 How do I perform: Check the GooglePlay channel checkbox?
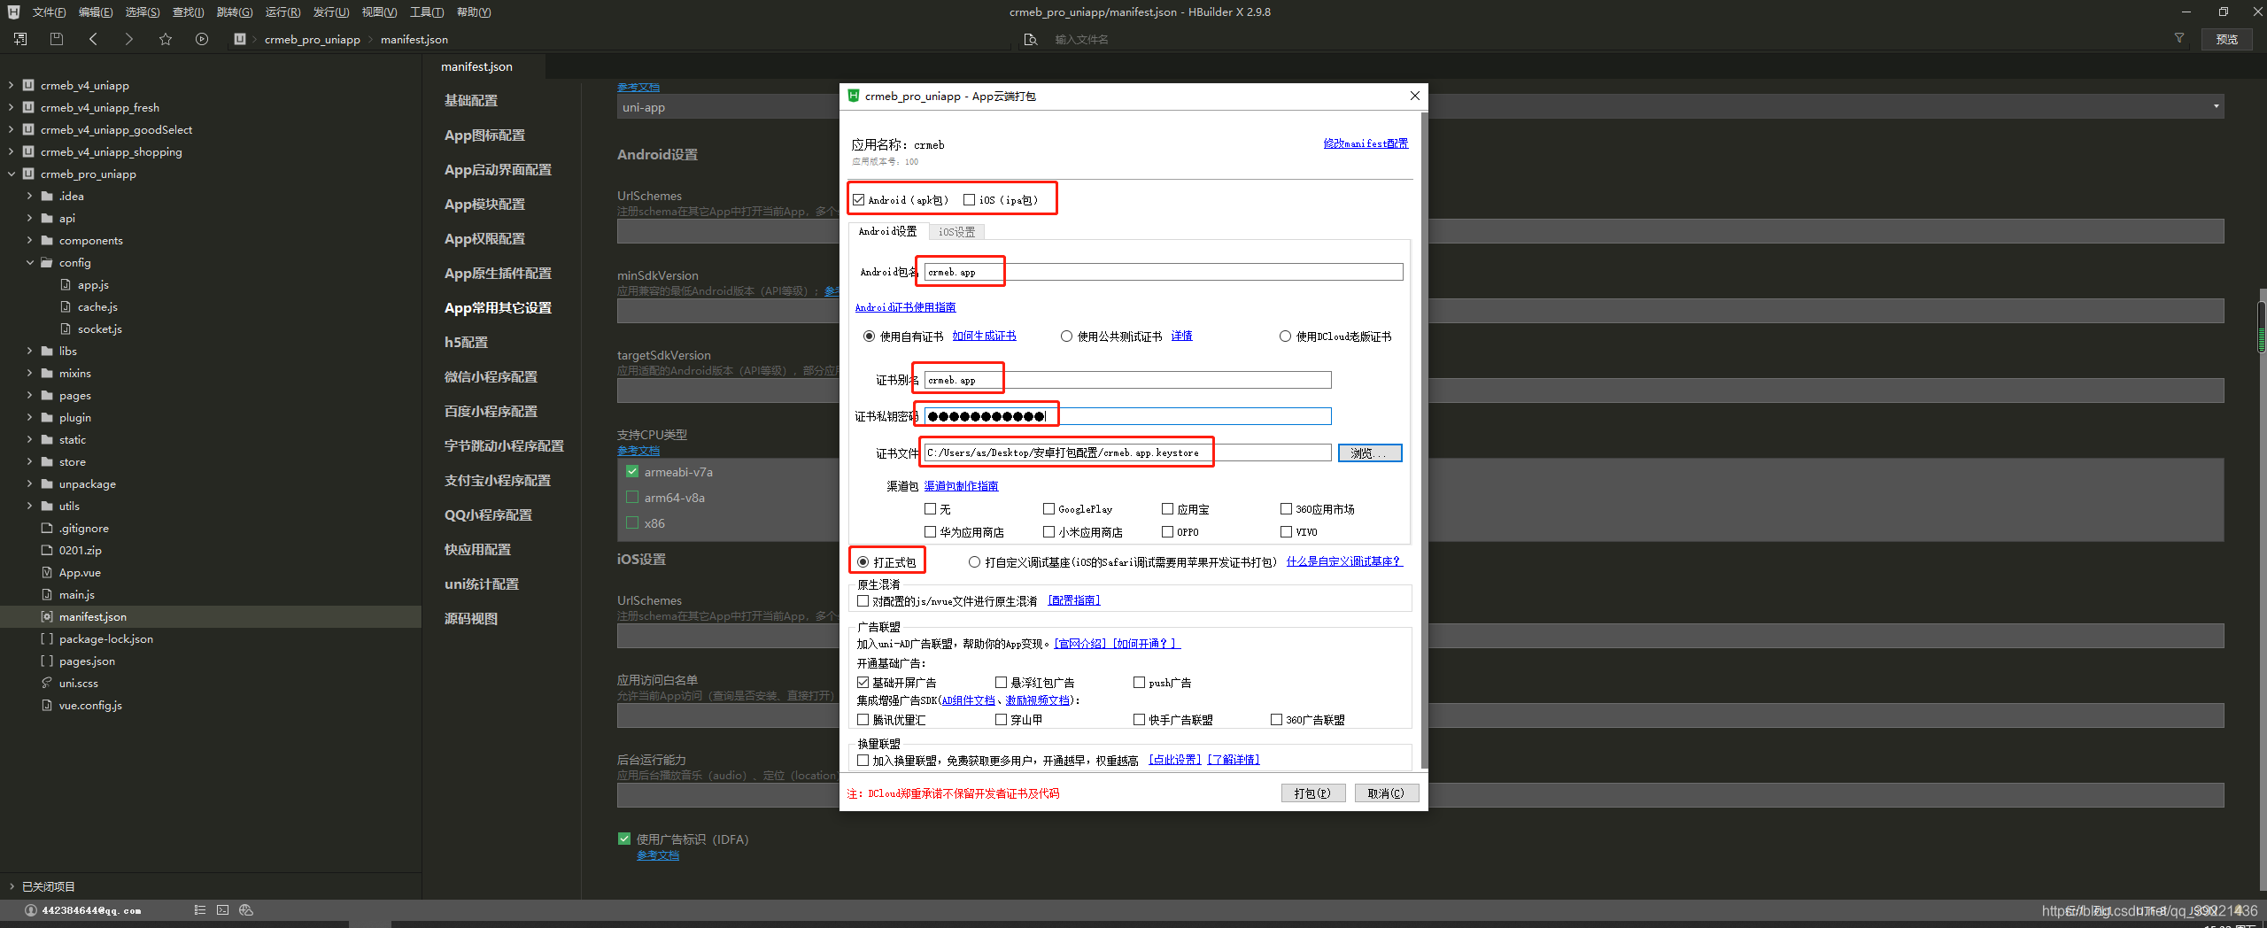pos(1048,509)
